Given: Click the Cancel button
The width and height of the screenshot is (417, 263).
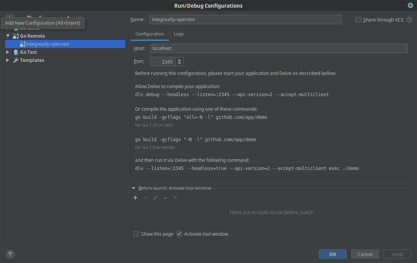Looking at the screenshot, I should pos(365,254).
